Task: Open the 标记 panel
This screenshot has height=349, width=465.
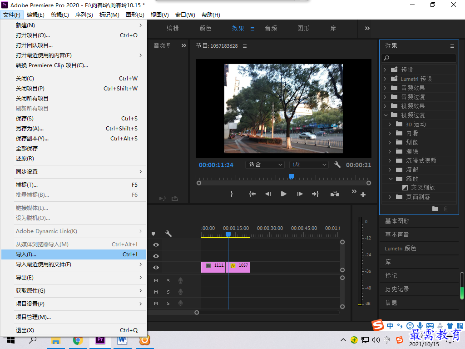Action: point(391,275)
